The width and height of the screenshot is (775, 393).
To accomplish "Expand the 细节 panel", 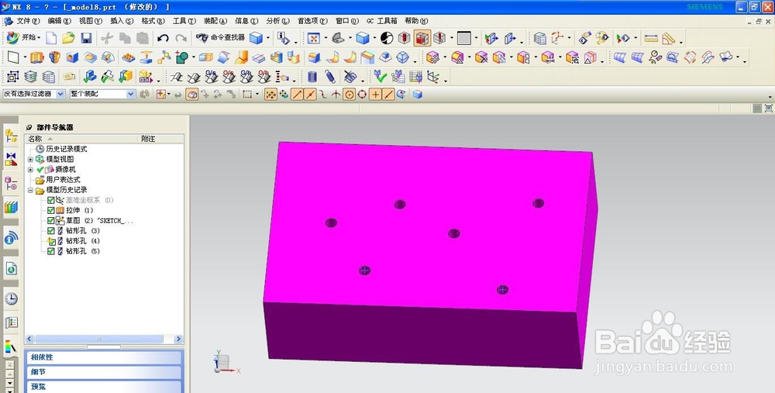I will click(x=103, y=372).
